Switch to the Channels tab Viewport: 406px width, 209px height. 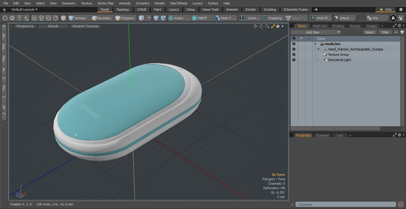[x=322, y=135]
